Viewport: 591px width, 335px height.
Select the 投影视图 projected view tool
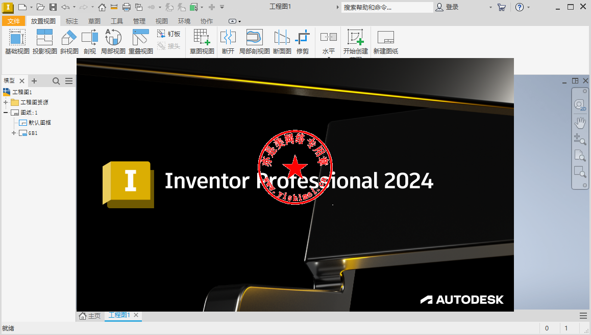pos(44,42)
